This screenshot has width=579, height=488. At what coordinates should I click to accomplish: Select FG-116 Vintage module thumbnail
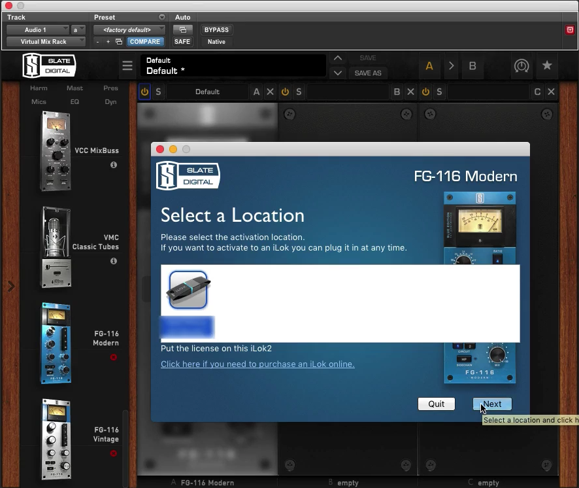click(56, 439)
